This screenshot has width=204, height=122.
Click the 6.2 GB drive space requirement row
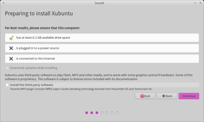pyautogui.click(x=102, y=38)
